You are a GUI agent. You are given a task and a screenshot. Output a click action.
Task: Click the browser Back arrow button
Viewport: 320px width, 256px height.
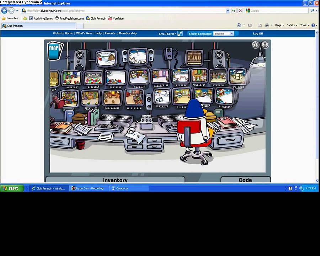pyautogui.click(x=4, y=10)
